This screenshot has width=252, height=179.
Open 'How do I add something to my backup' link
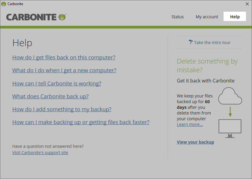pos(62,109)
